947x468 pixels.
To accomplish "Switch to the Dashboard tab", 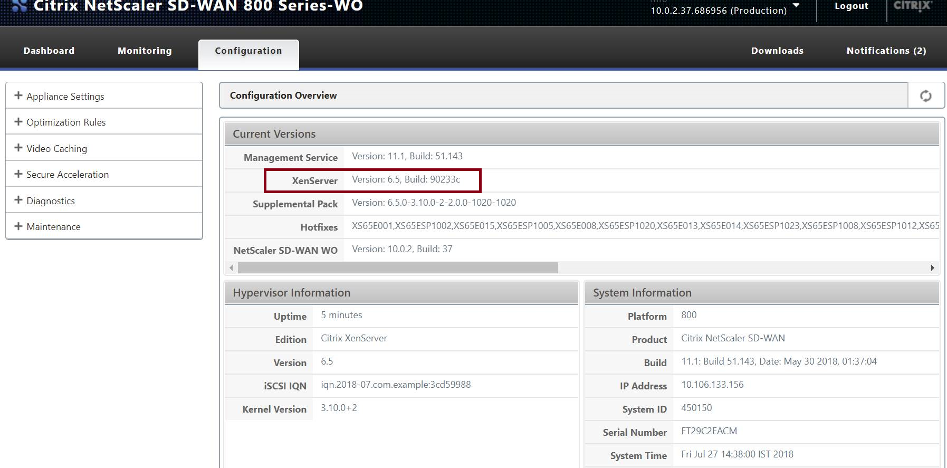I will pos(49,51).
